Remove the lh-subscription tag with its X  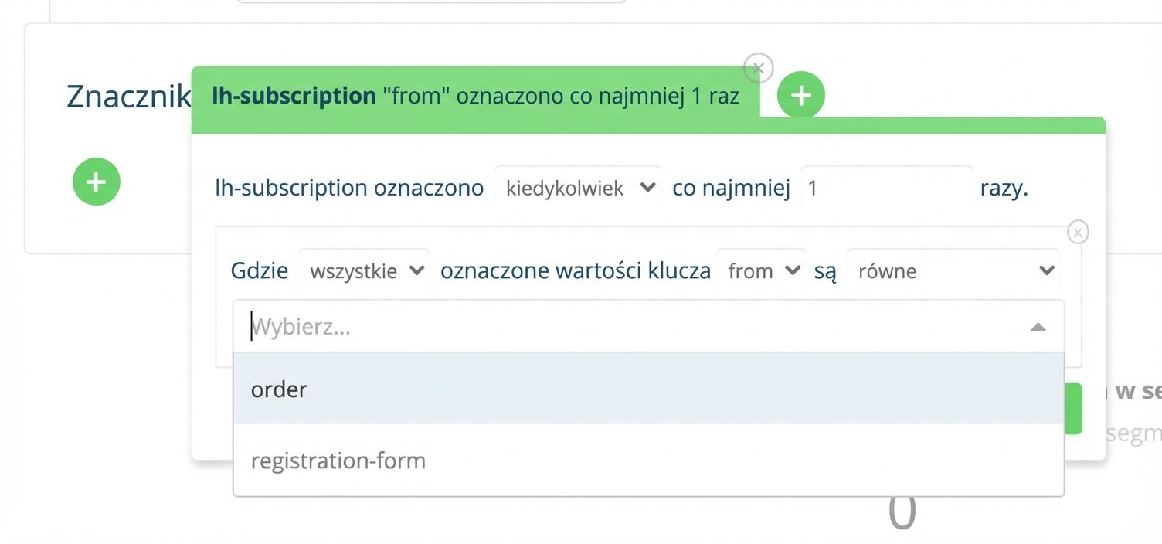click(758, 68)
